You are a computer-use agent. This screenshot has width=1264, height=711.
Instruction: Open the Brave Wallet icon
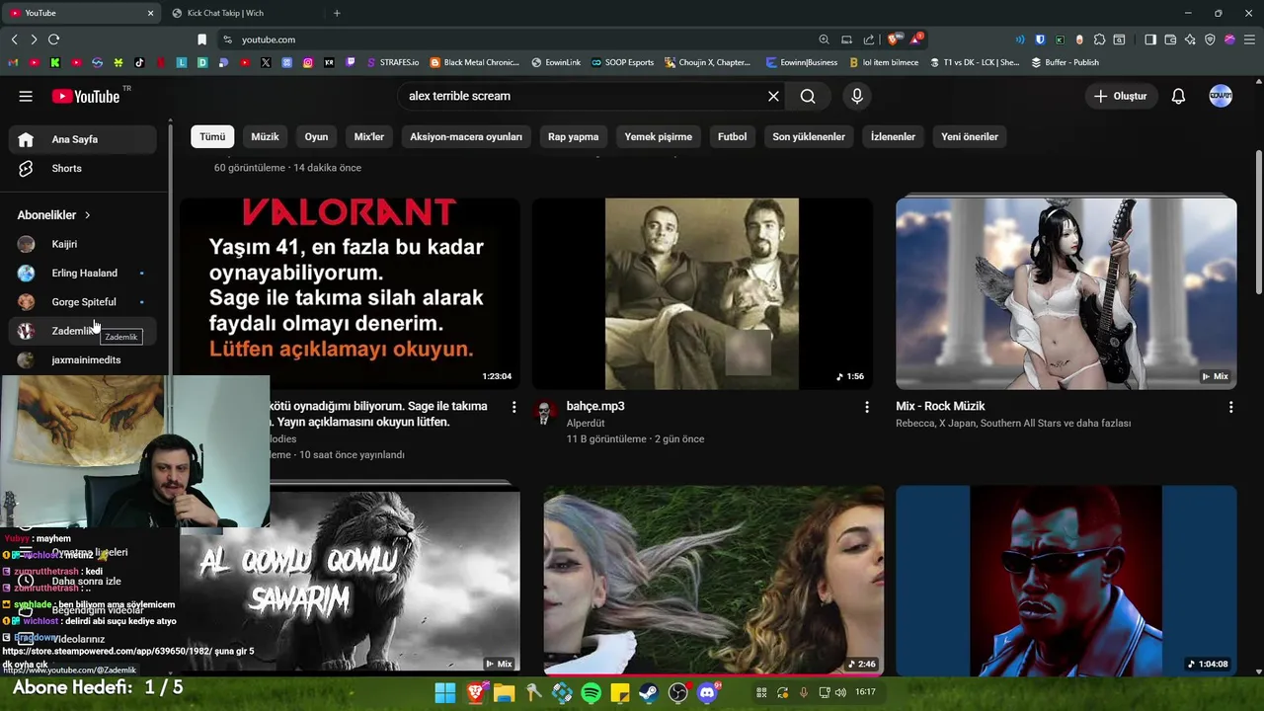(1170, 39)
